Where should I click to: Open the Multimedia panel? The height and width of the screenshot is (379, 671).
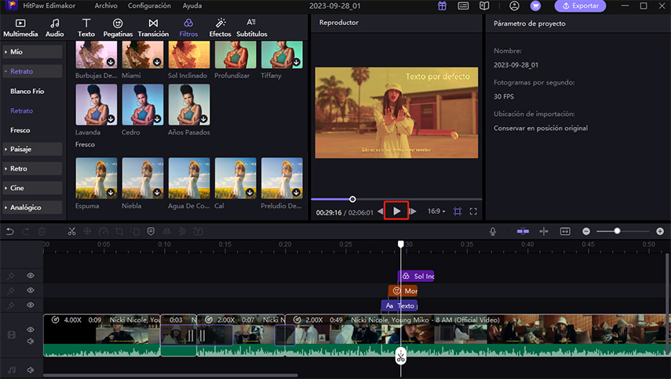(x=20, y=27)
